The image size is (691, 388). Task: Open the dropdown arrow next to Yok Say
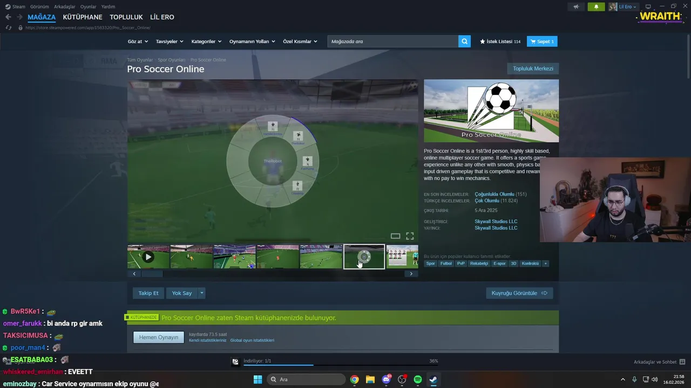click(x=202, y=293)
